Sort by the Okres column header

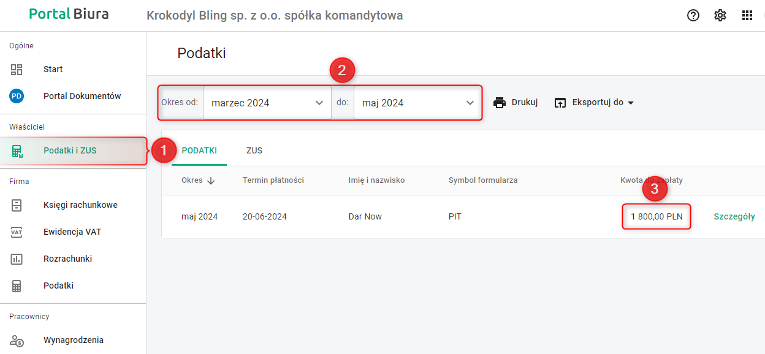click(198, 180)
